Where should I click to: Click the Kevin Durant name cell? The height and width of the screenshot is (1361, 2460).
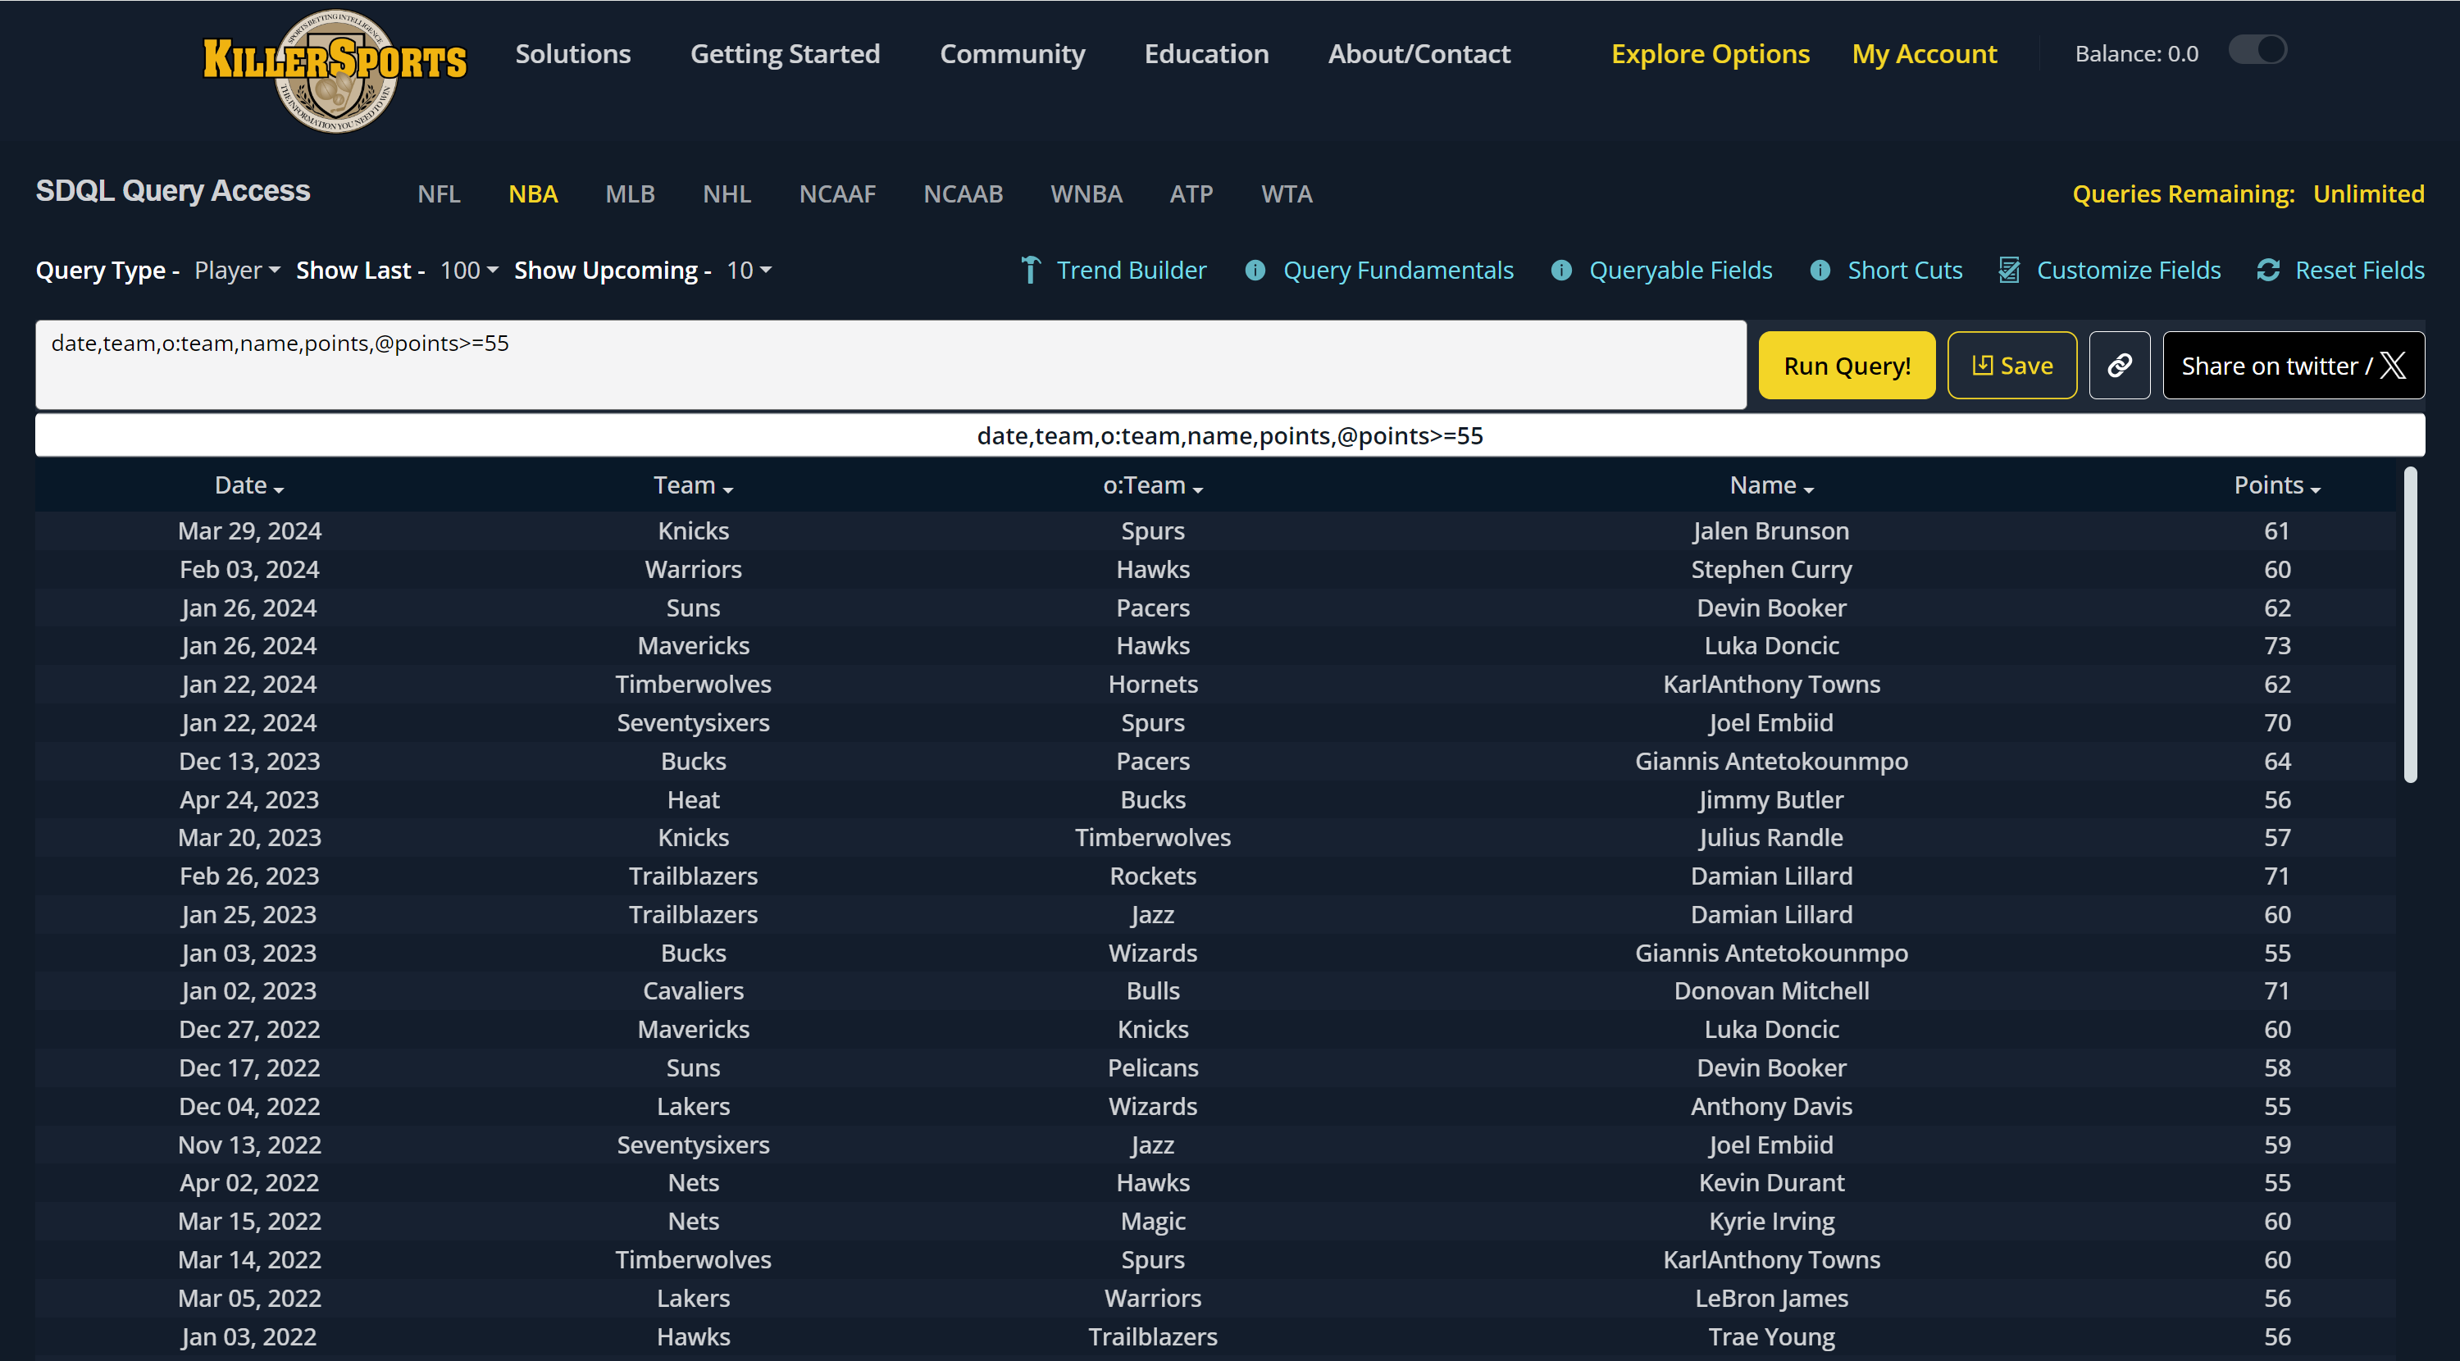click(1771, 1182)
